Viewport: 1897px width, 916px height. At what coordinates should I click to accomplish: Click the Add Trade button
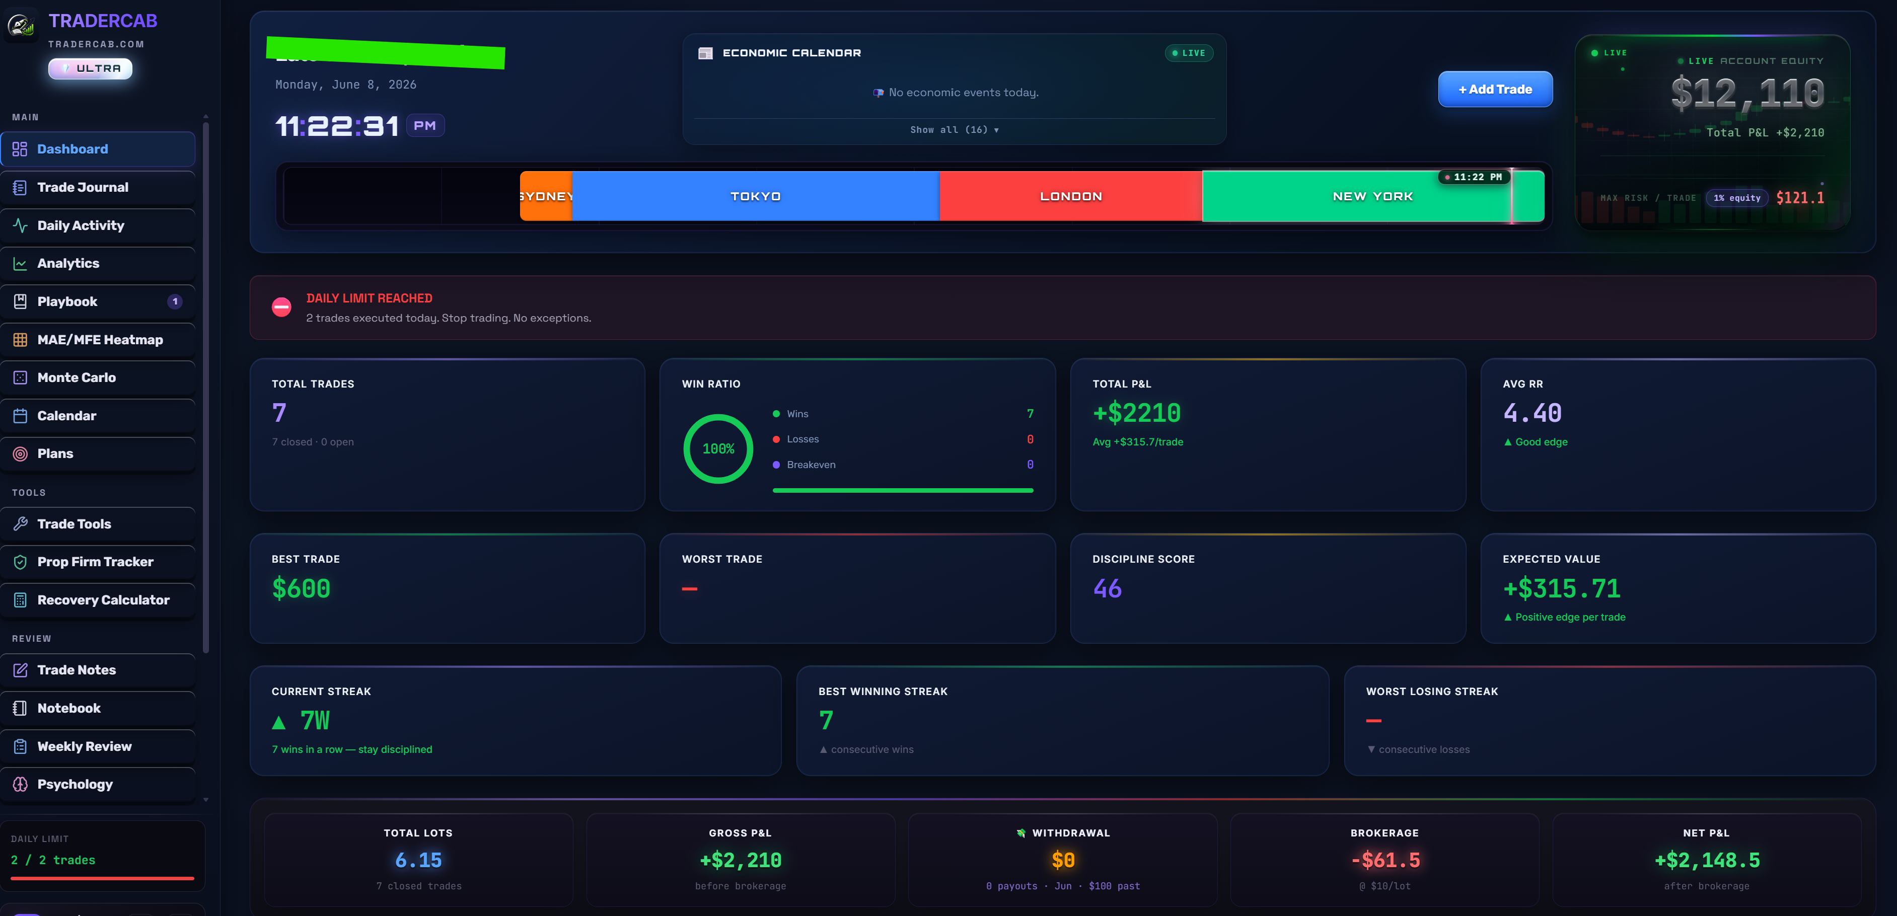[x=1495, y=89]
